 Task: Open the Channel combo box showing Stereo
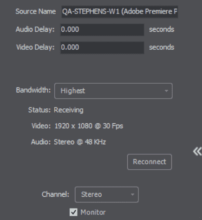pos(107,194)
